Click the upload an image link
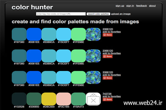Image resolution: width=166 pixels, height=110 pixels. coord(121,14)
